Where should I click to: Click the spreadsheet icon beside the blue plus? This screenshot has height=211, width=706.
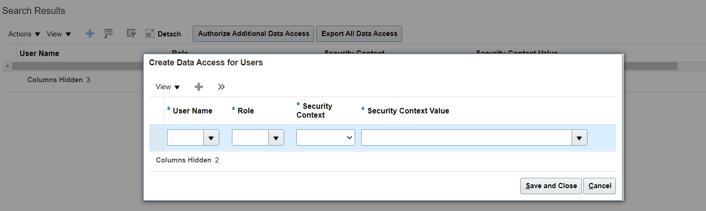click(108, 34)
